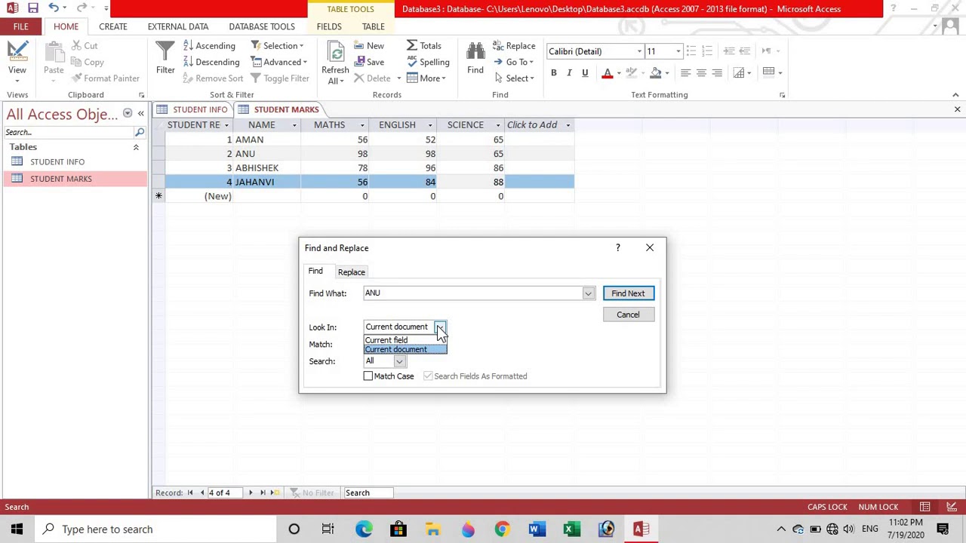Open the Selection dropdown in Sort & Filter
This screenshot has width=966, height=543.
[277, 46]
